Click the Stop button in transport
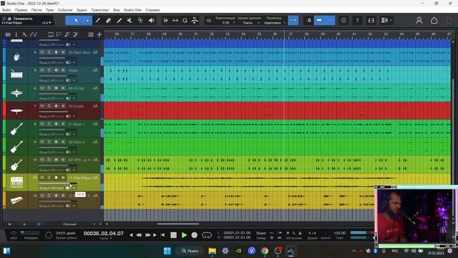Viewport: 458px width, 258px height. click(173, 235)
